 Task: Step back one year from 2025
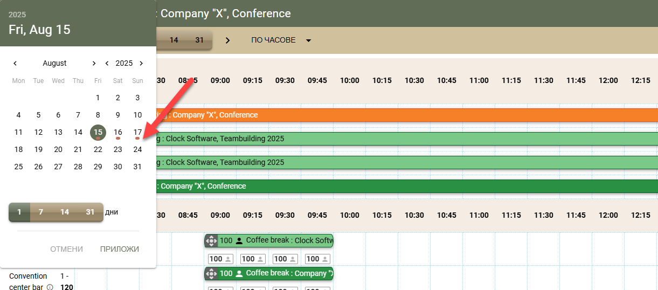click(107, 63)
